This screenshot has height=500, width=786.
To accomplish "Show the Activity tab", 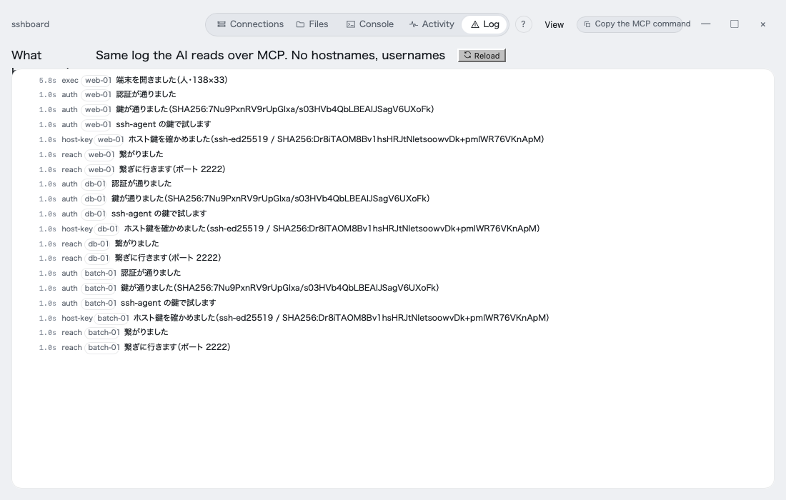I will pos(432,24).
